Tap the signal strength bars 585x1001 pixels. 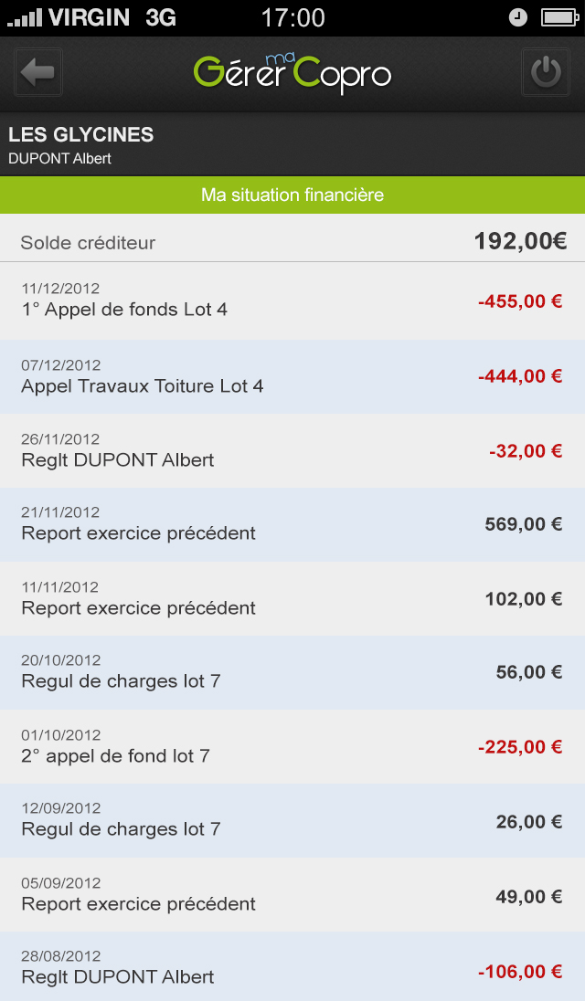pyautogui.click(x=25, y=18)
